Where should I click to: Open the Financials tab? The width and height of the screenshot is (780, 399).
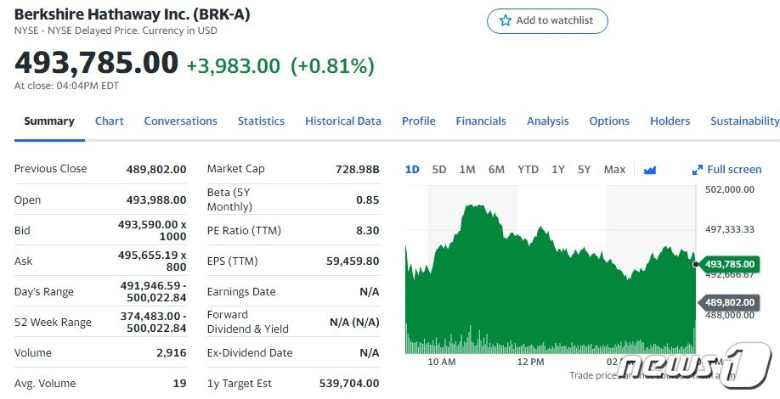coord(480,121)
